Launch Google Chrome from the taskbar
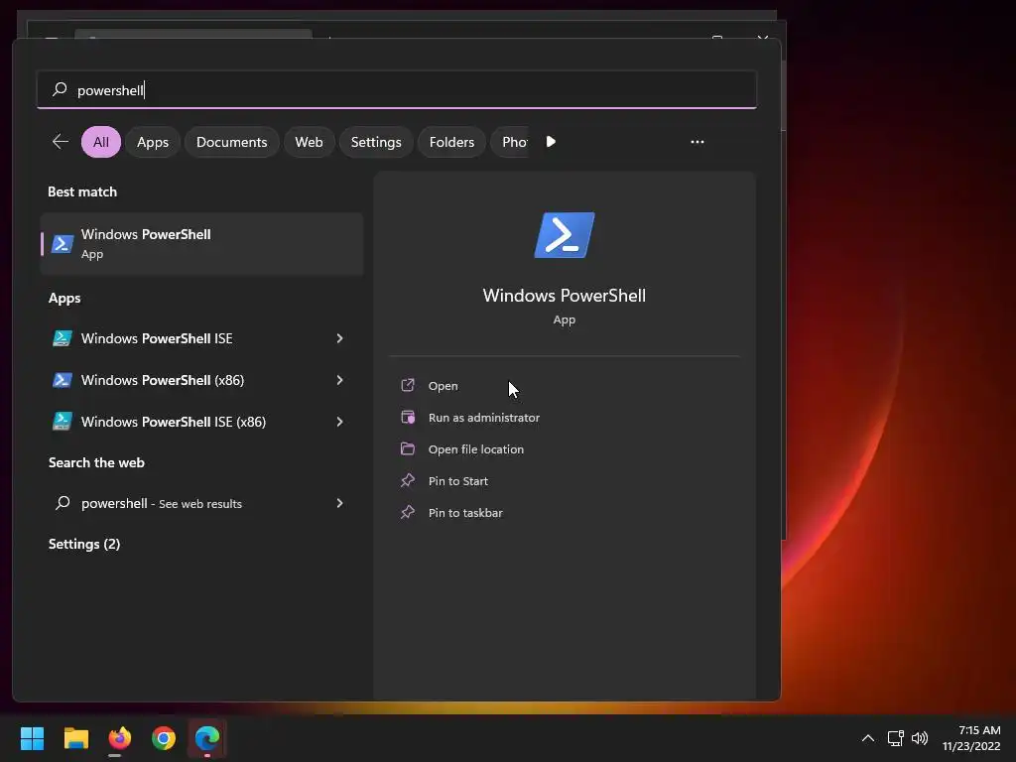This screenshot has height=762, width=1016. 164,738
